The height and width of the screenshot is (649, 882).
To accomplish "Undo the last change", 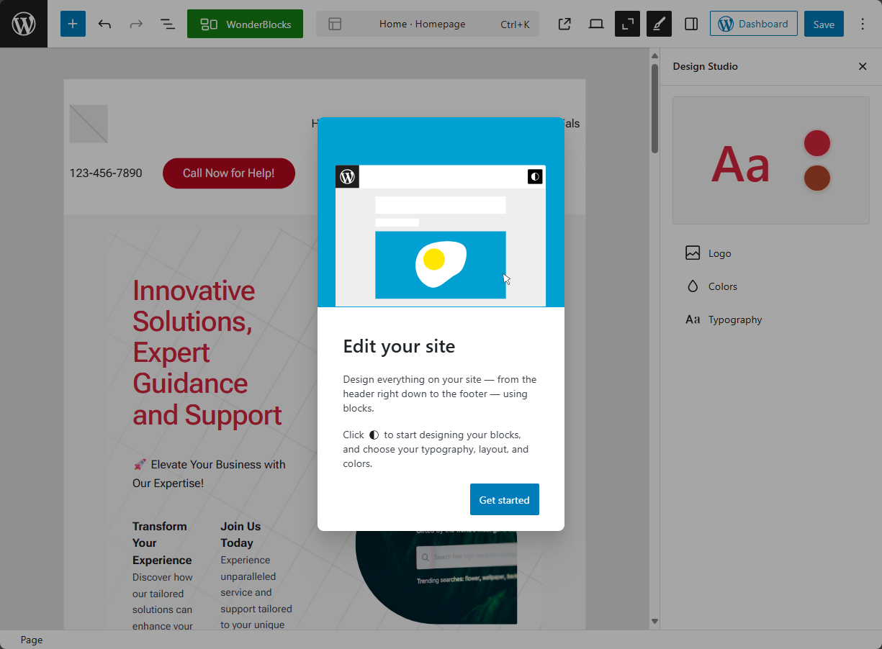I will click(x=104, y=24).
